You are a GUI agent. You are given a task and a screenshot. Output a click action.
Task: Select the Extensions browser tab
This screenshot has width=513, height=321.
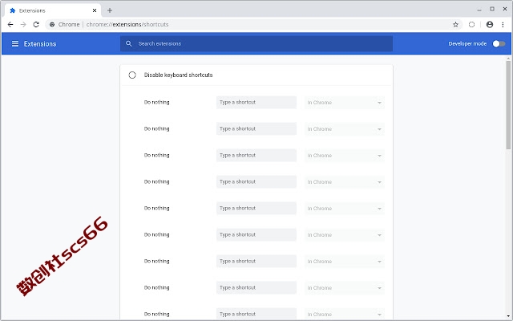[x=53, y=10]
